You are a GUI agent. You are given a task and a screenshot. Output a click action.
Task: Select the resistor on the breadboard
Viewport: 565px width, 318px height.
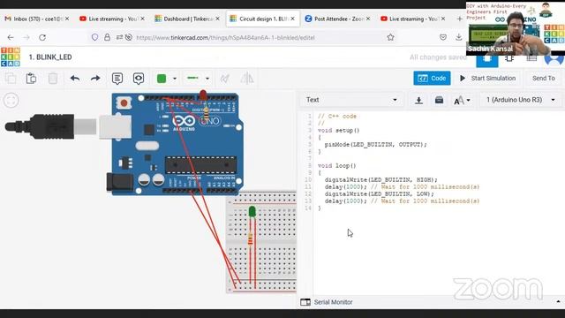[251, 239]
